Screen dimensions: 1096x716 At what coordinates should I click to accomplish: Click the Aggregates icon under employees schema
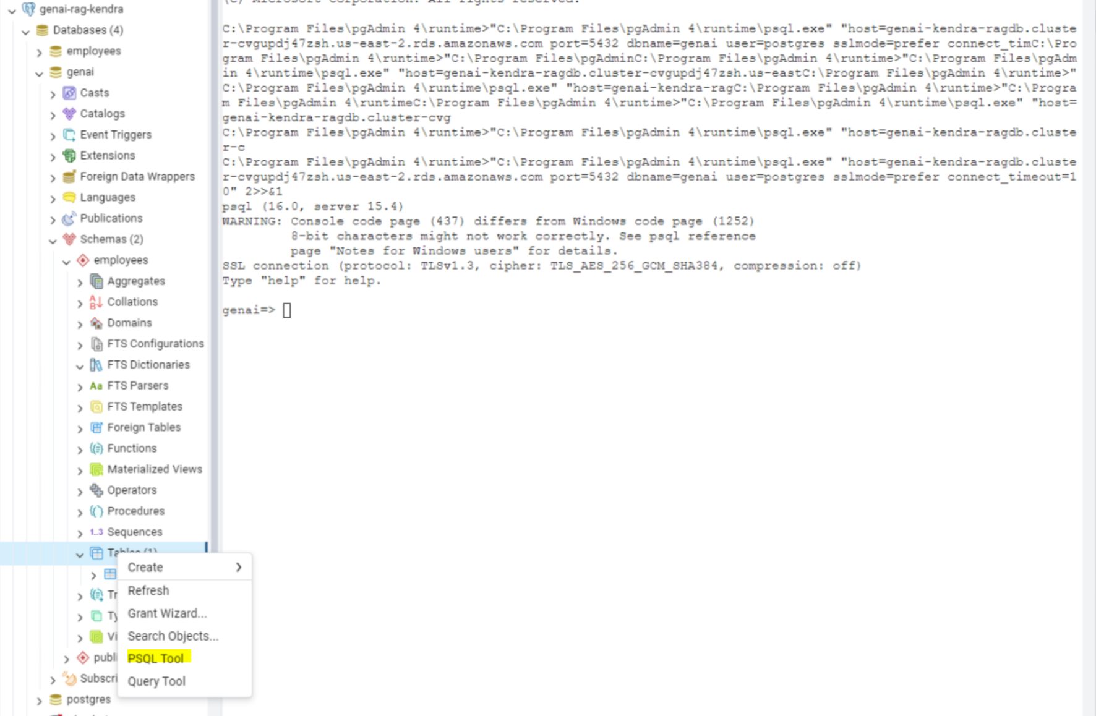[96, 281]
